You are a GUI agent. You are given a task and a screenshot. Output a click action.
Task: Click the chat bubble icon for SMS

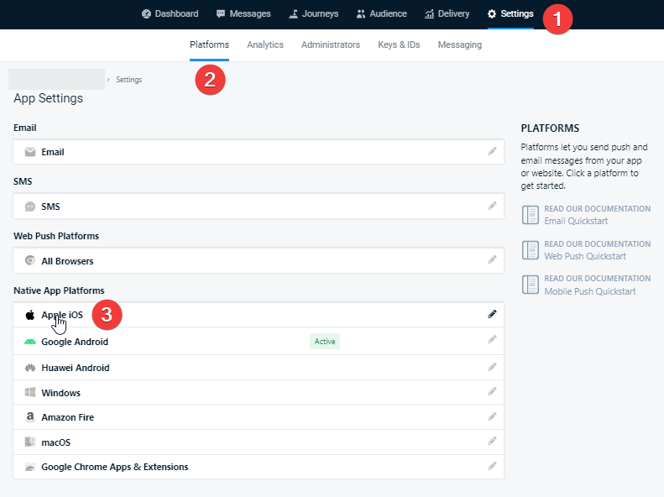coord(30,207)
